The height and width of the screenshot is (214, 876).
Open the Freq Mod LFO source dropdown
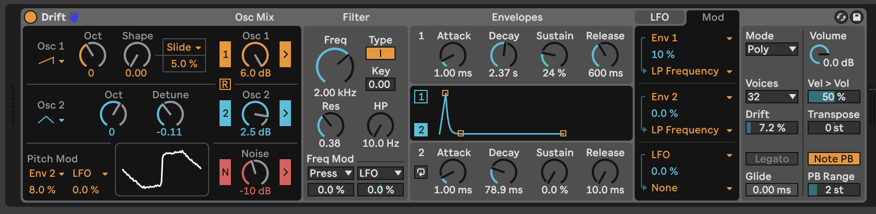click(381, 173)
